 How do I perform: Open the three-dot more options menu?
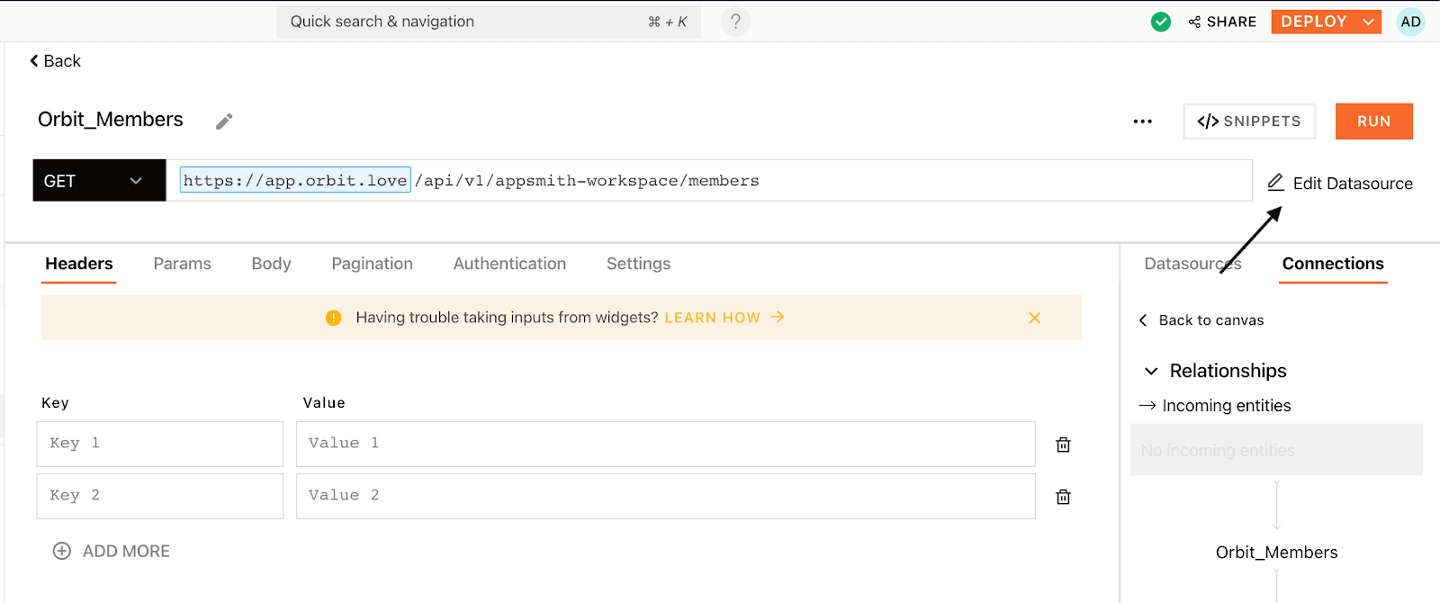(x=1142, y=121)
